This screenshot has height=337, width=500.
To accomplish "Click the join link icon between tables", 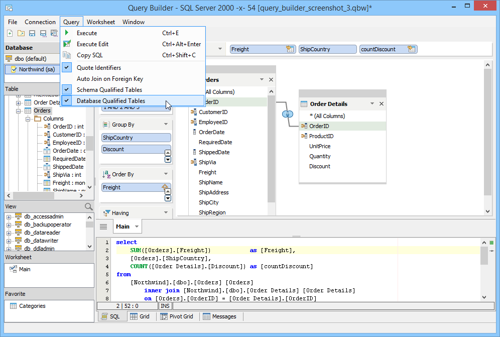I will point(288,114).
